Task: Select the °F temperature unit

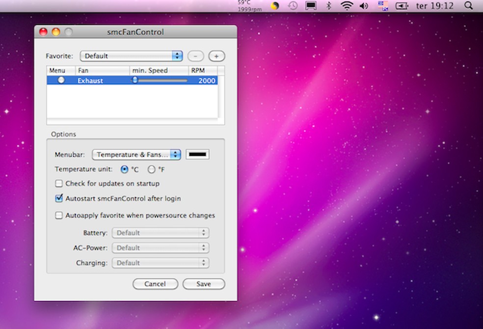Action: [152, 169]
